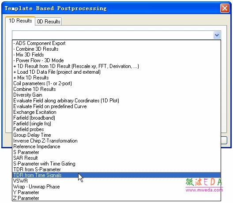This screenshot has width=233, height=203.
Task: Choose Mix 3D Fields template
Action: 116,55
